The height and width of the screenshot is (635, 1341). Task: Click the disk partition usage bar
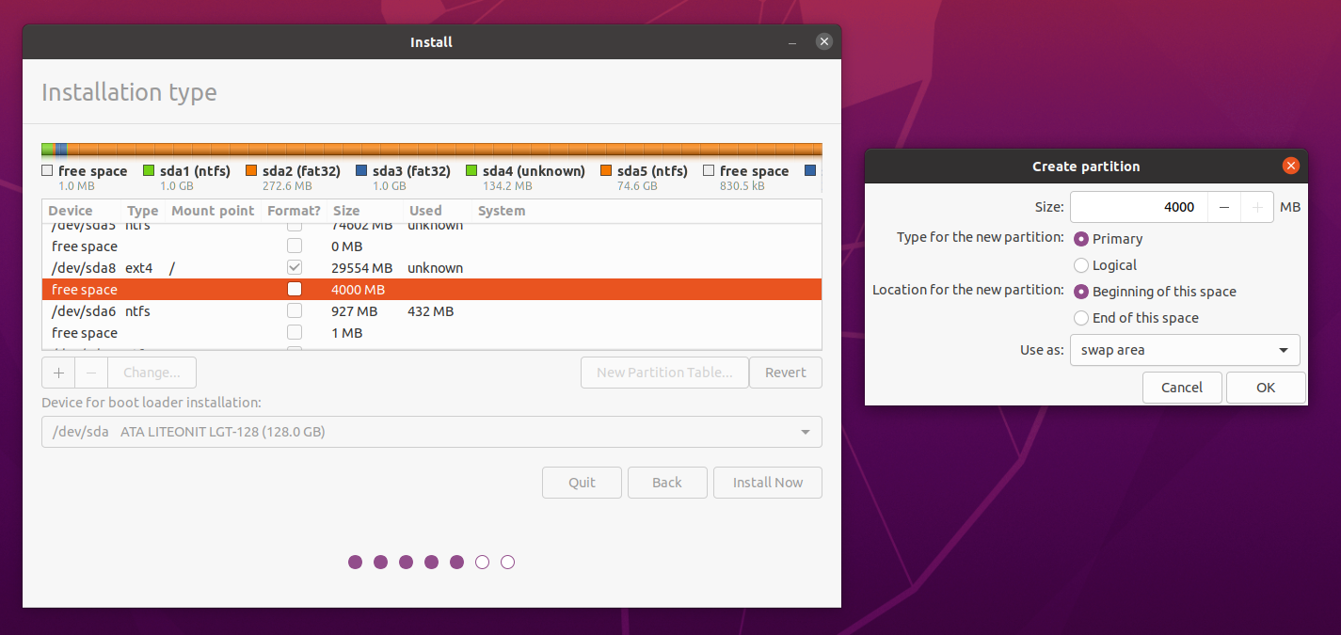(432, 150)
